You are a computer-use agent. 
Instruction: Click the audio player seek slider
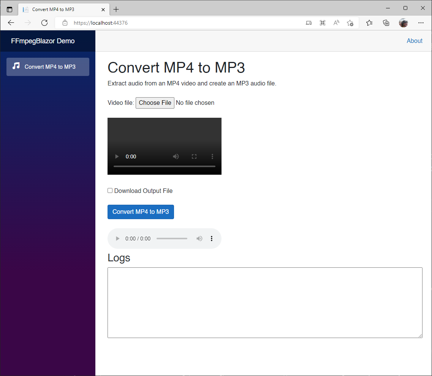point(172,239)
